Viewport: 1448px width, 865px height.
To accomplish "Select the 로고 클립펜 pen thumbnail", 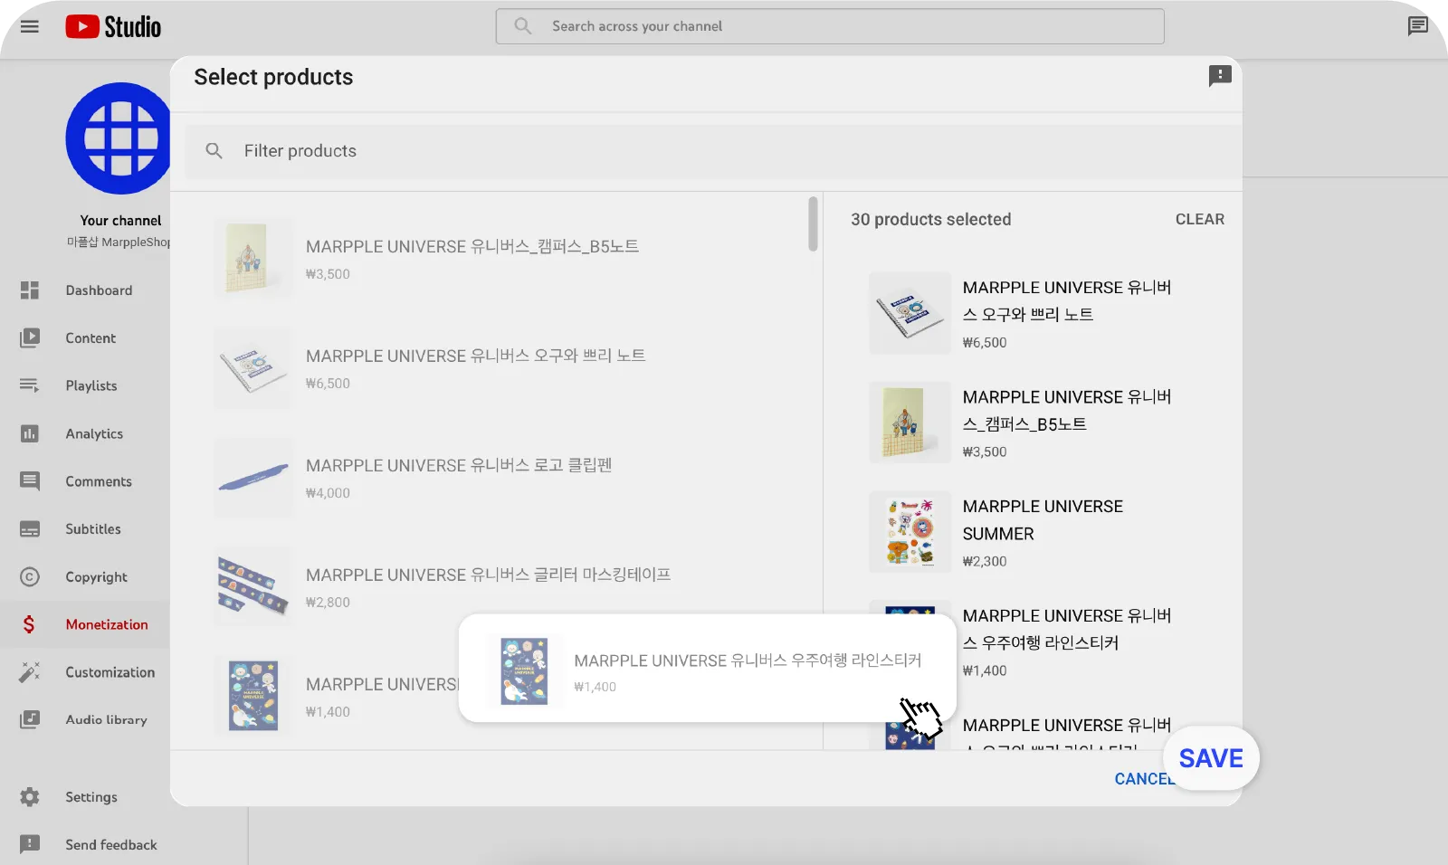I will (253, 477).
